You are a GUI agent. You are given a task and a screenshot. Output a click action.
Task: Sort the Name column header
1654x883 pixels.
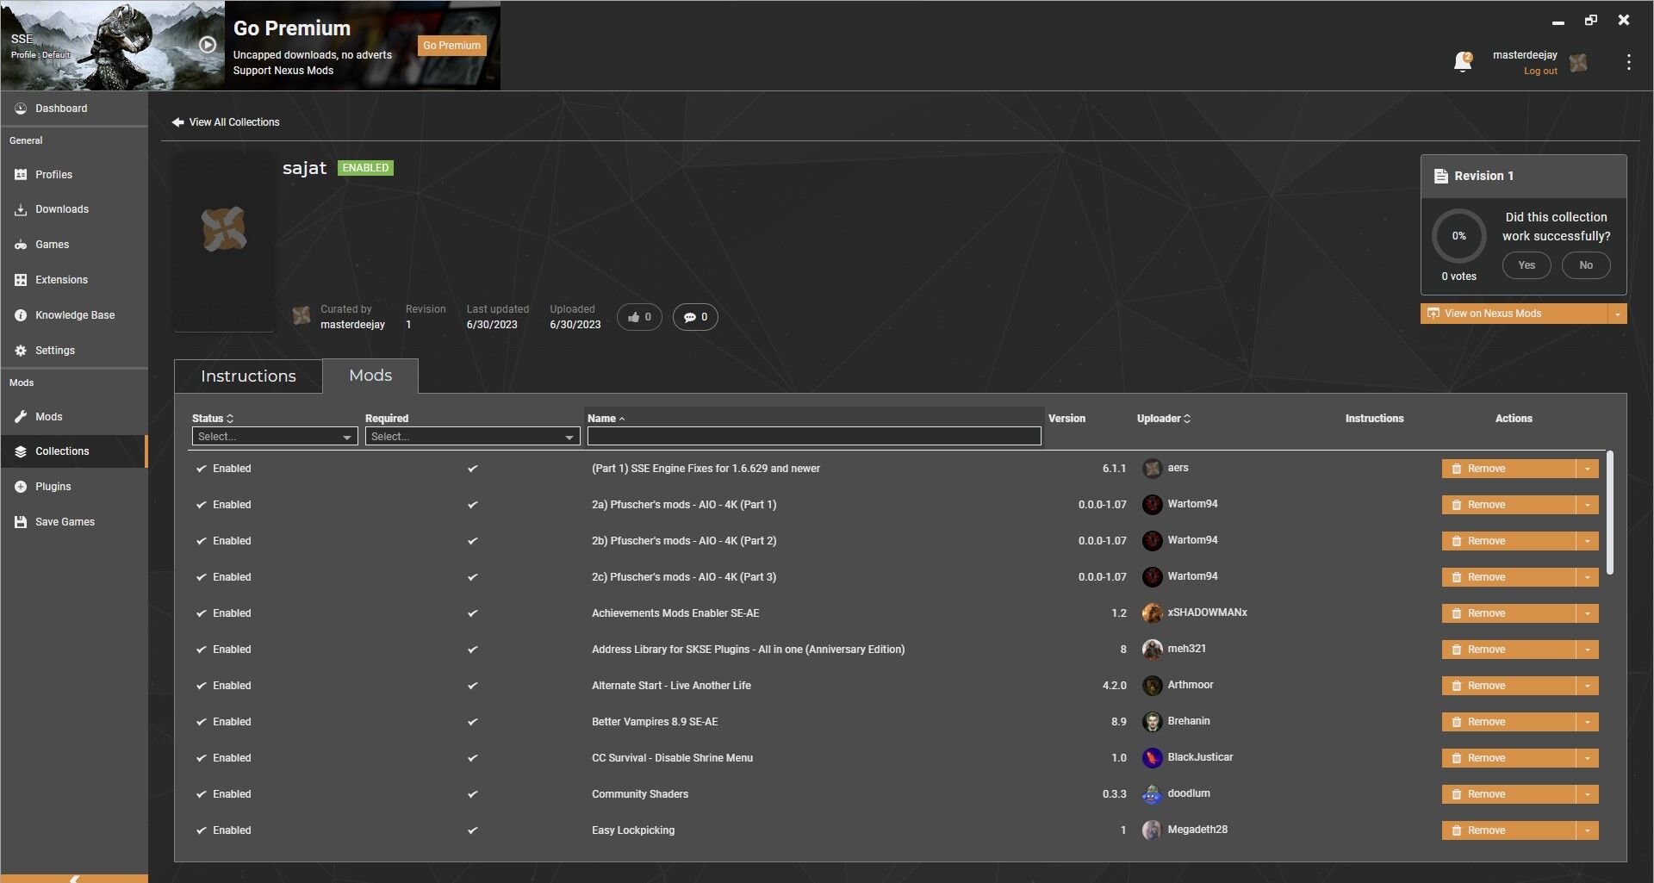coord(606,419)
